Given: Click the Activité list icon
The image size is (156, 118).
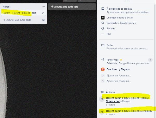Looking at the screenshot, I should coord(102,92).
